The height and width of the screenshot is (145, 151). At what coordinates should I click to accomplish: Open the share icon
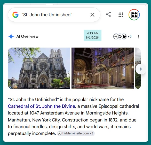(108, 14)
